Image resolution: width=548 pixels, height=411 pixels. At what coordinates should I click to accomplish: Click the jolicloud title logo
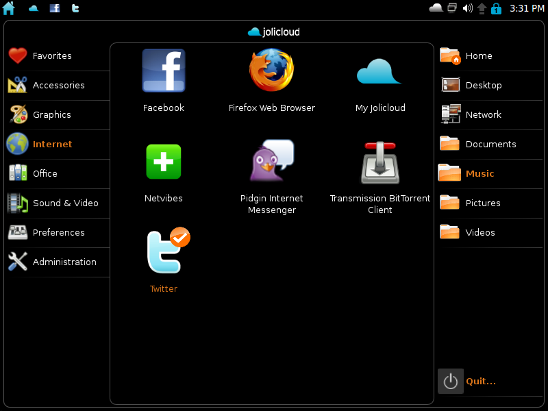273,32
